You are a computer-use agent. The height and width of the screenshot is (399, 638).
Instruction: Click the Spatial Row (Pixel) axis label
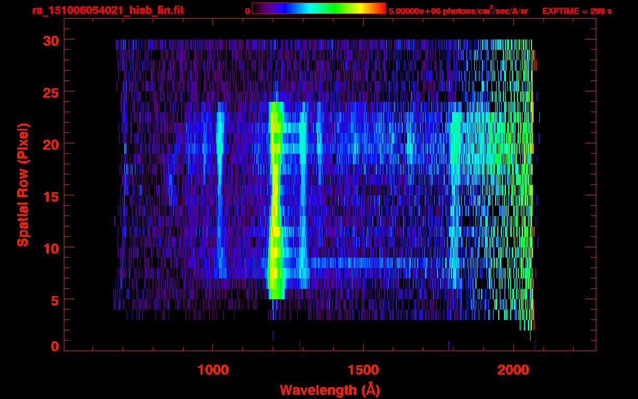tap(22, 184)
